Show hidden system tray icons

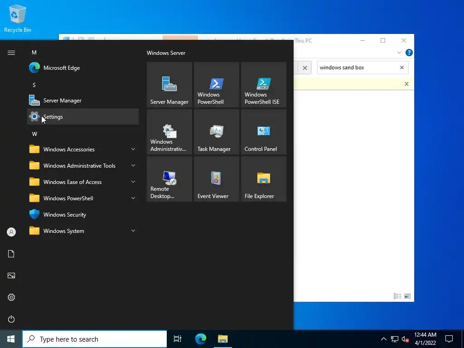click(383, 339)
